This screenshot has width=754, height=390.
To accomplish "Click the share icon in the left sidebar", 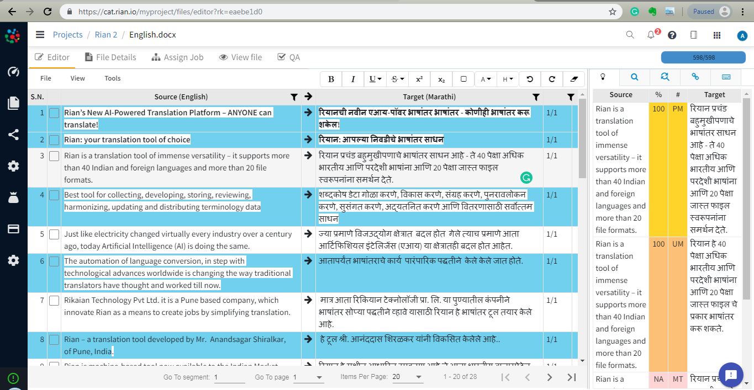I will point(13,135).
